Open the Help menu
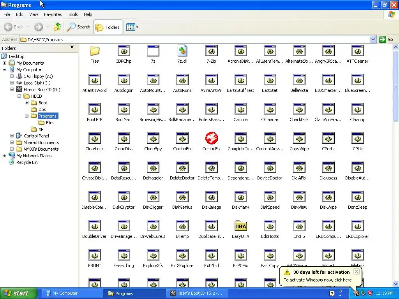Viewport: 399px width, 299px height. point(88,14)
